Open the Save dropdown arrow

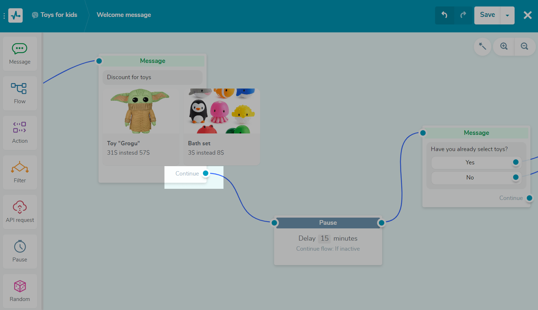507,15
